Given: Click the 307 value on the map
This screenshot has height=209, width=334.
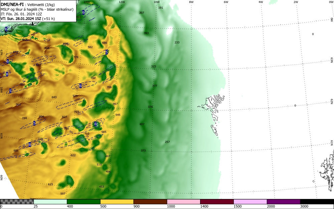Looking at the screenshot, I should tap(142, 13).
